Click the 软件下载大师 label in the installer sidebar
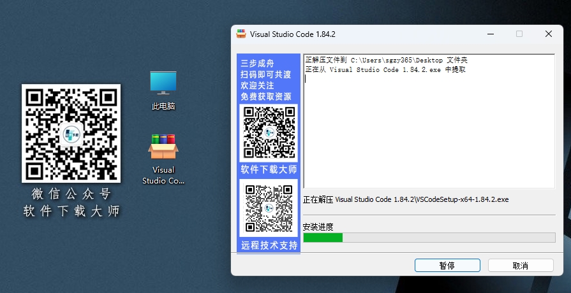The height and width of the screenshot is (293, 571). coord(269,170)
